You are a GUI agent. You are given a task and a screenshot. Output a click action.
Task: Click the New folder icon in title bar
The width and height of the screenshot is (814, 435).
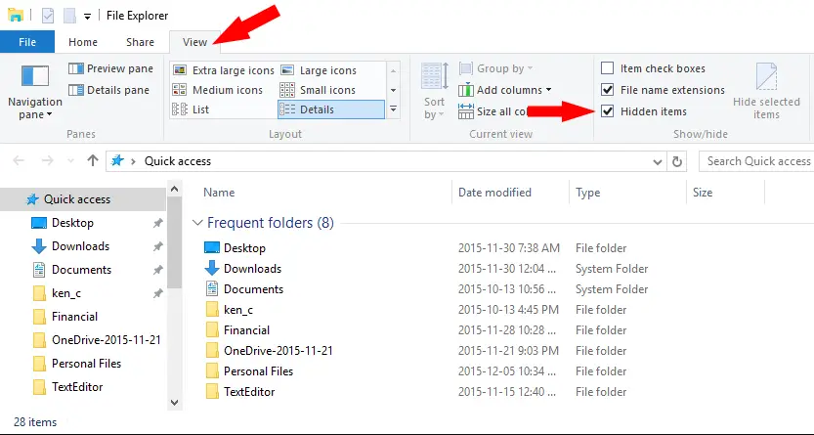(69, 16)
